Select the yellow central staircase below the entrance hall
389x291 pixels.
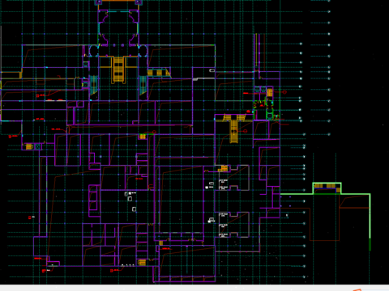pos(118,70)
